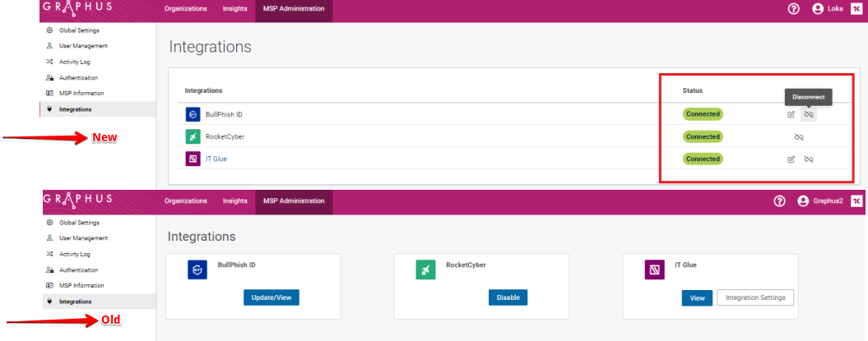The height and width of the screenshot is (341, 868).
Task: Click the disconnect icon in RocketCyber row
Action: 799,136
